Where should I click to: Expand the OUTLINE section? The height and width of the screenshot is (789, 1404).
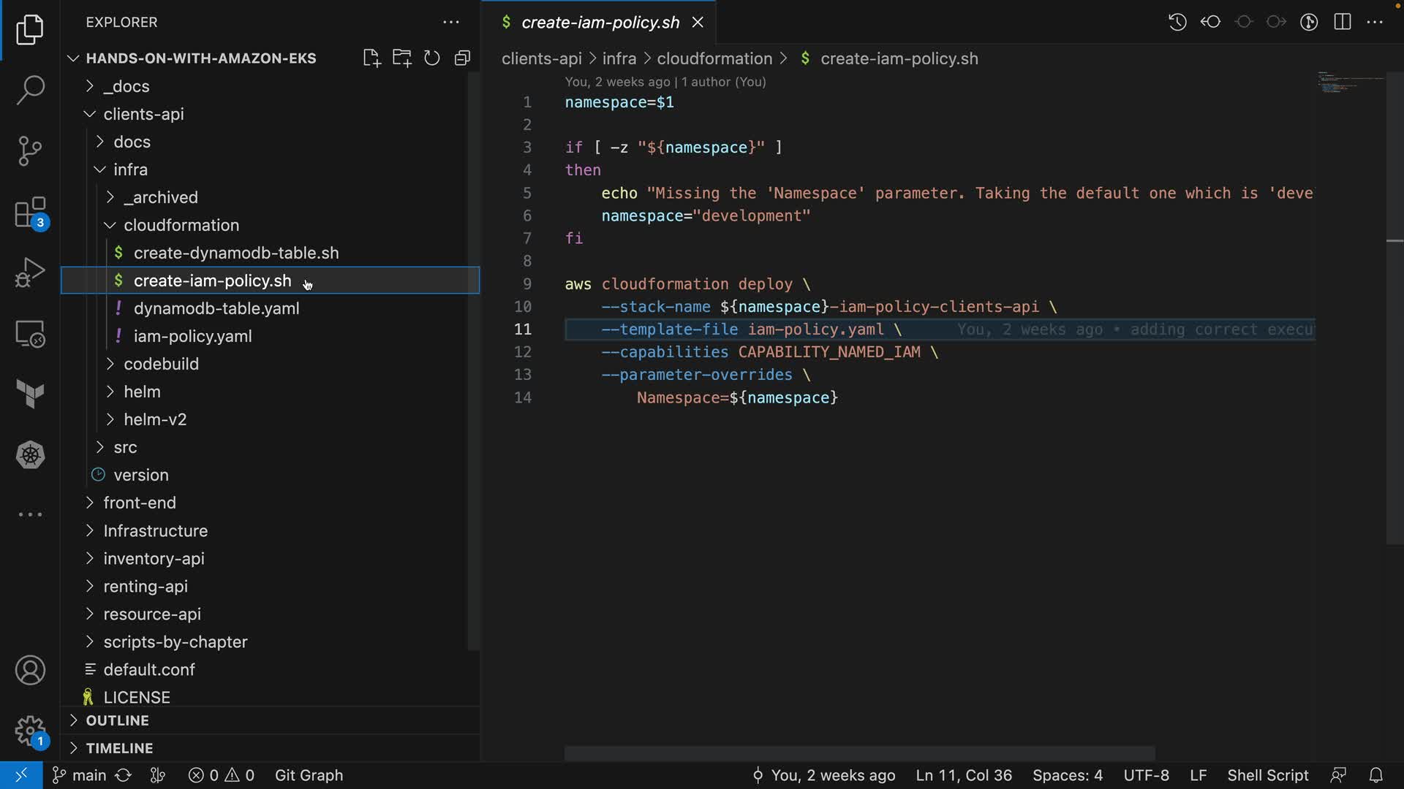[x=117, y=720]
